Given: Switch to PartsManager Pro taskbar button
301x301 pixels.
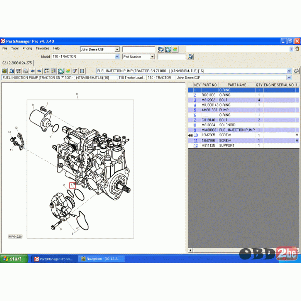Looking at the screenshot, I should 55,259.
